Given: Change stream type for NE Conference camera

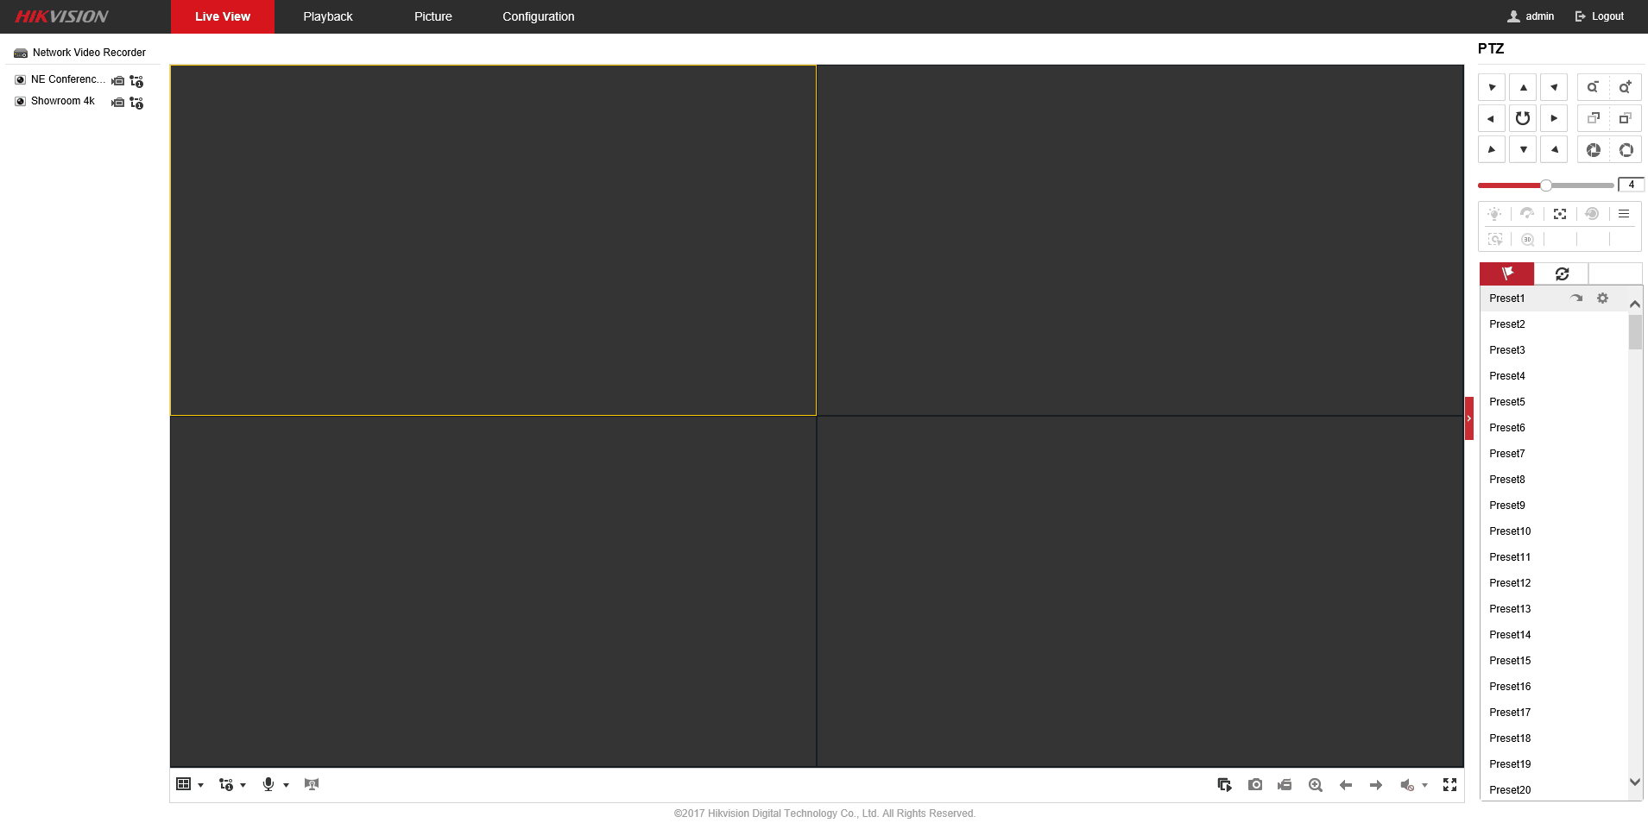Looking at the screenshot, I should [x=136, y=81].
